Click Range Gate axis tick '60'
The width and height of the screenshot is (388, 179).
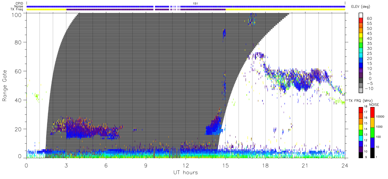click(x=18, y=71)
